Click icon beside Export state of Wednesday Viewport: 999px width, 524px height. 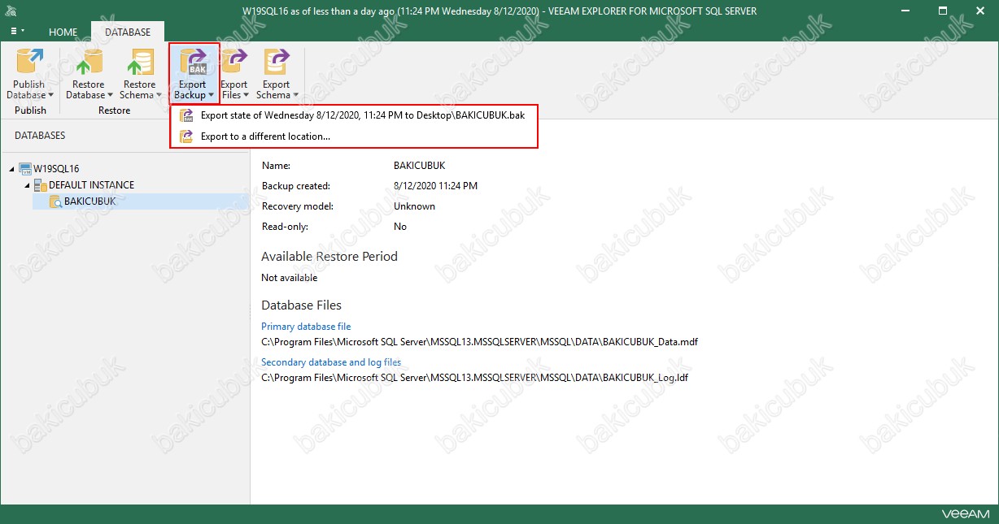(x=186, y=115)
